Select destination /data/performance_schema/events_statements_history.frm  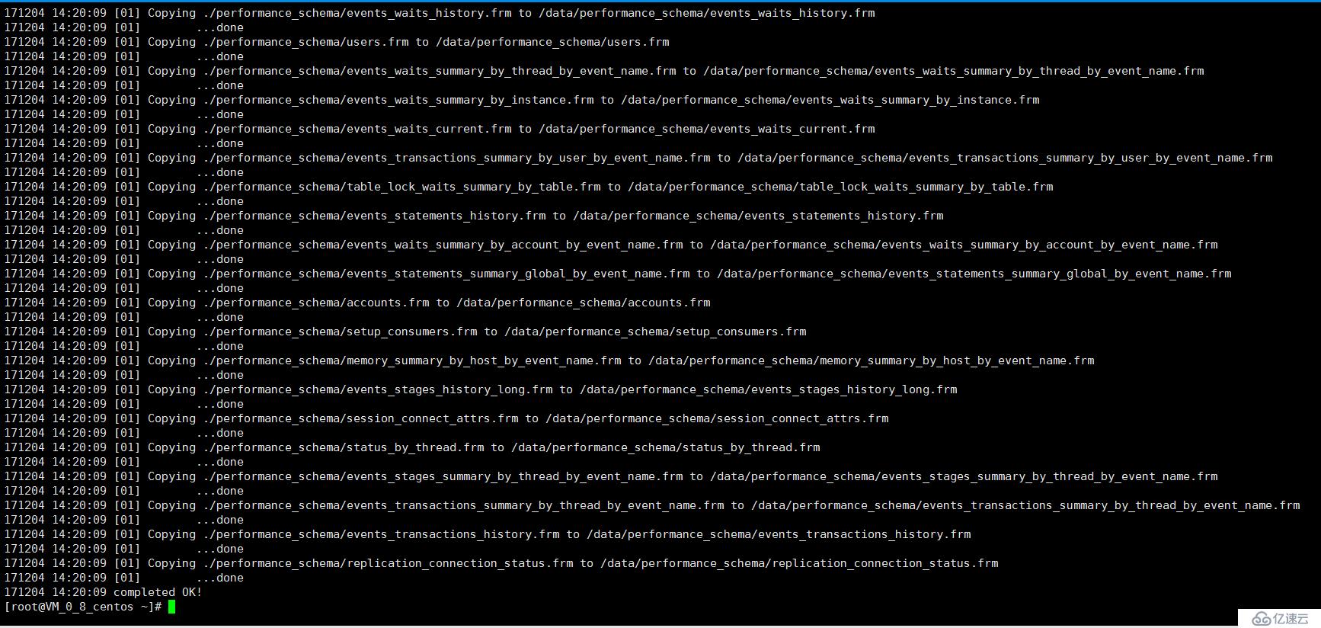(758, 216)
